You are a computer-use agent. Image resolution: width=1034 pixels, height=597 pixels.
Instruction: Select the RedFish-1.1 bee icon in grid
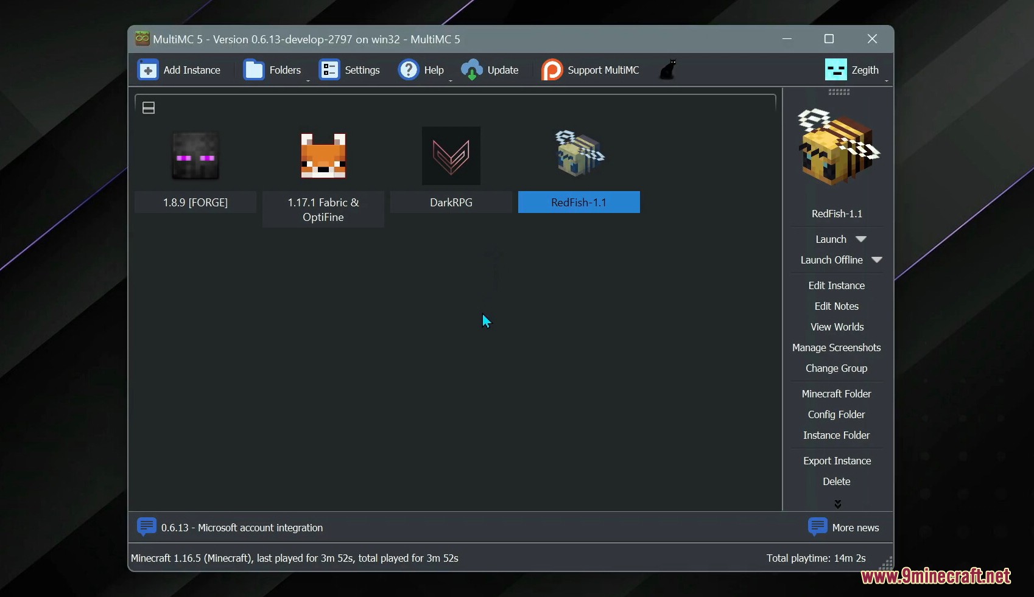pos(579,153)
